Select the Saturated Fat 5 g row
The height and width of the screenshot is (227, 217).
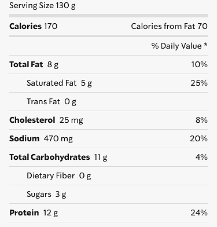tap(108, 83)
